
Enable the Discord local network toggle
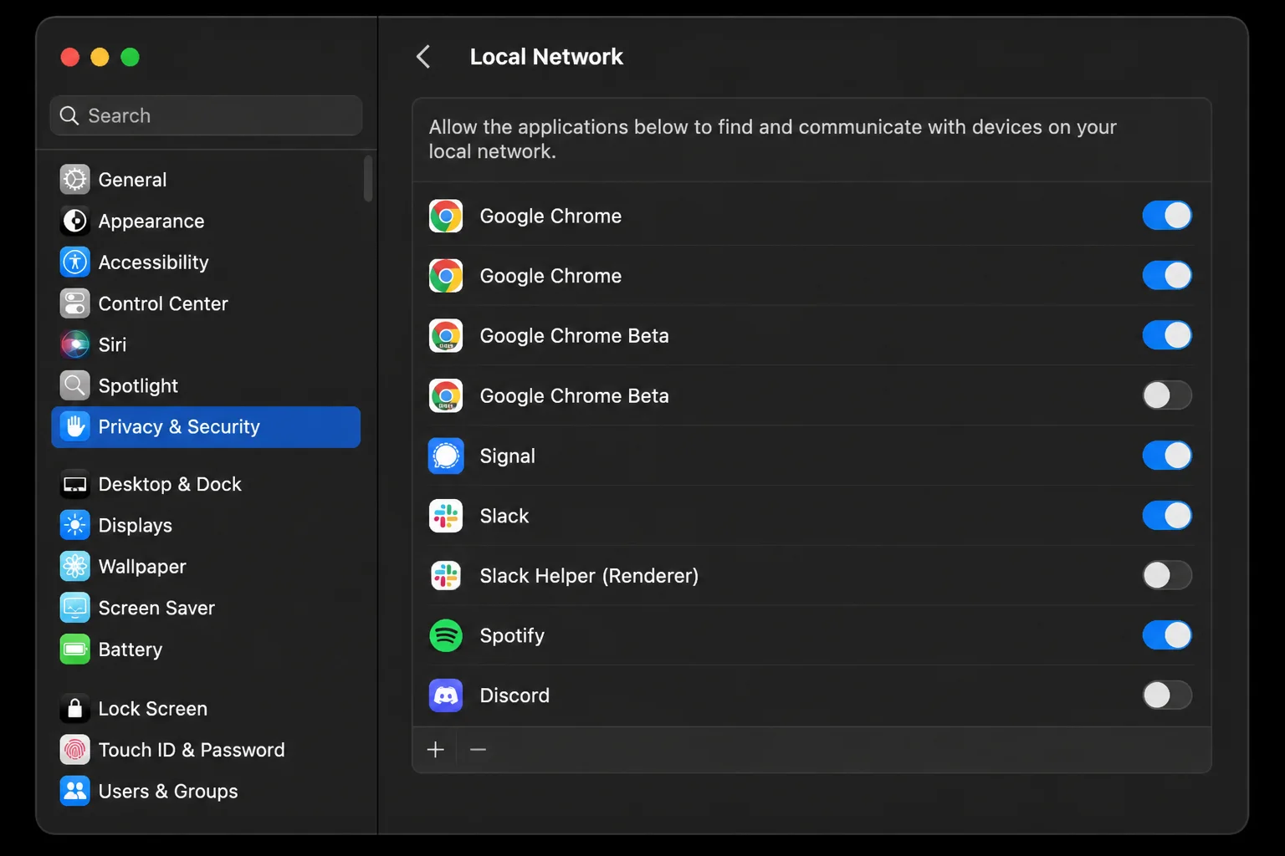tap(1167, 695)
